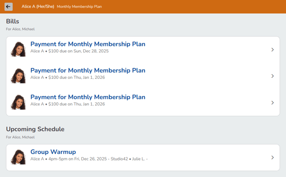Click the Bills section heading
This screenshot has height=177, width=286.
click(x=12, y=21)
